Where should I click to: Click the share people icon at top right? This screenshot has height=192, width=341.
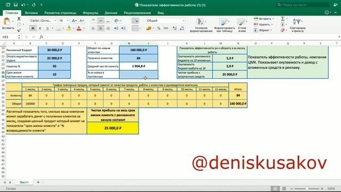tap(335, 5)
